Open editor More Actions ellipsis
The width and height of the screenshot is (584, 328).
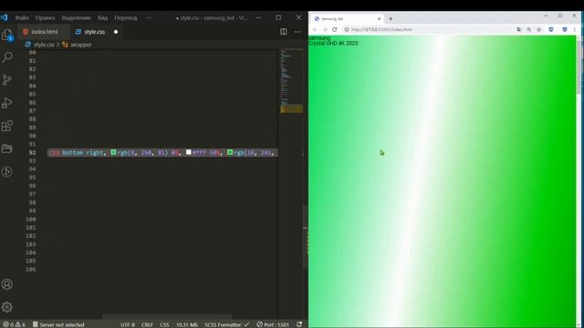[297, 32]
